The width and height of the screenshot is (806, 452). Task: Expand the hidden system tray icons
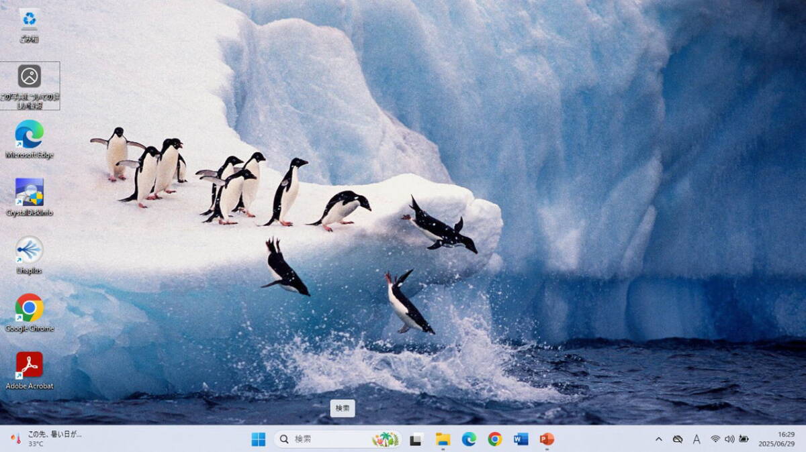tap(658, 439)
